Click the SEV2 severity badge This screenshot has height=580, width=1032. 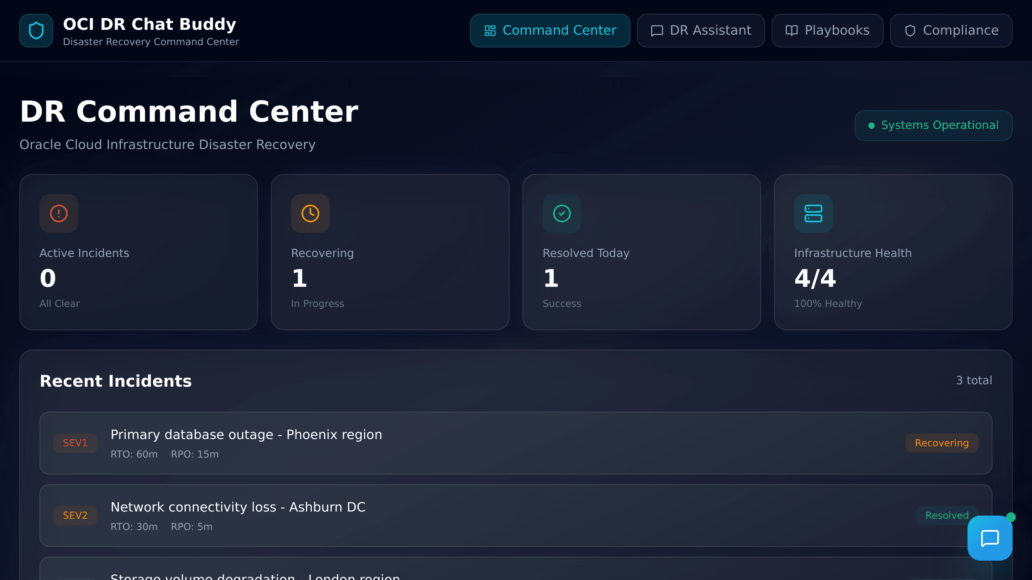point(75,516)
